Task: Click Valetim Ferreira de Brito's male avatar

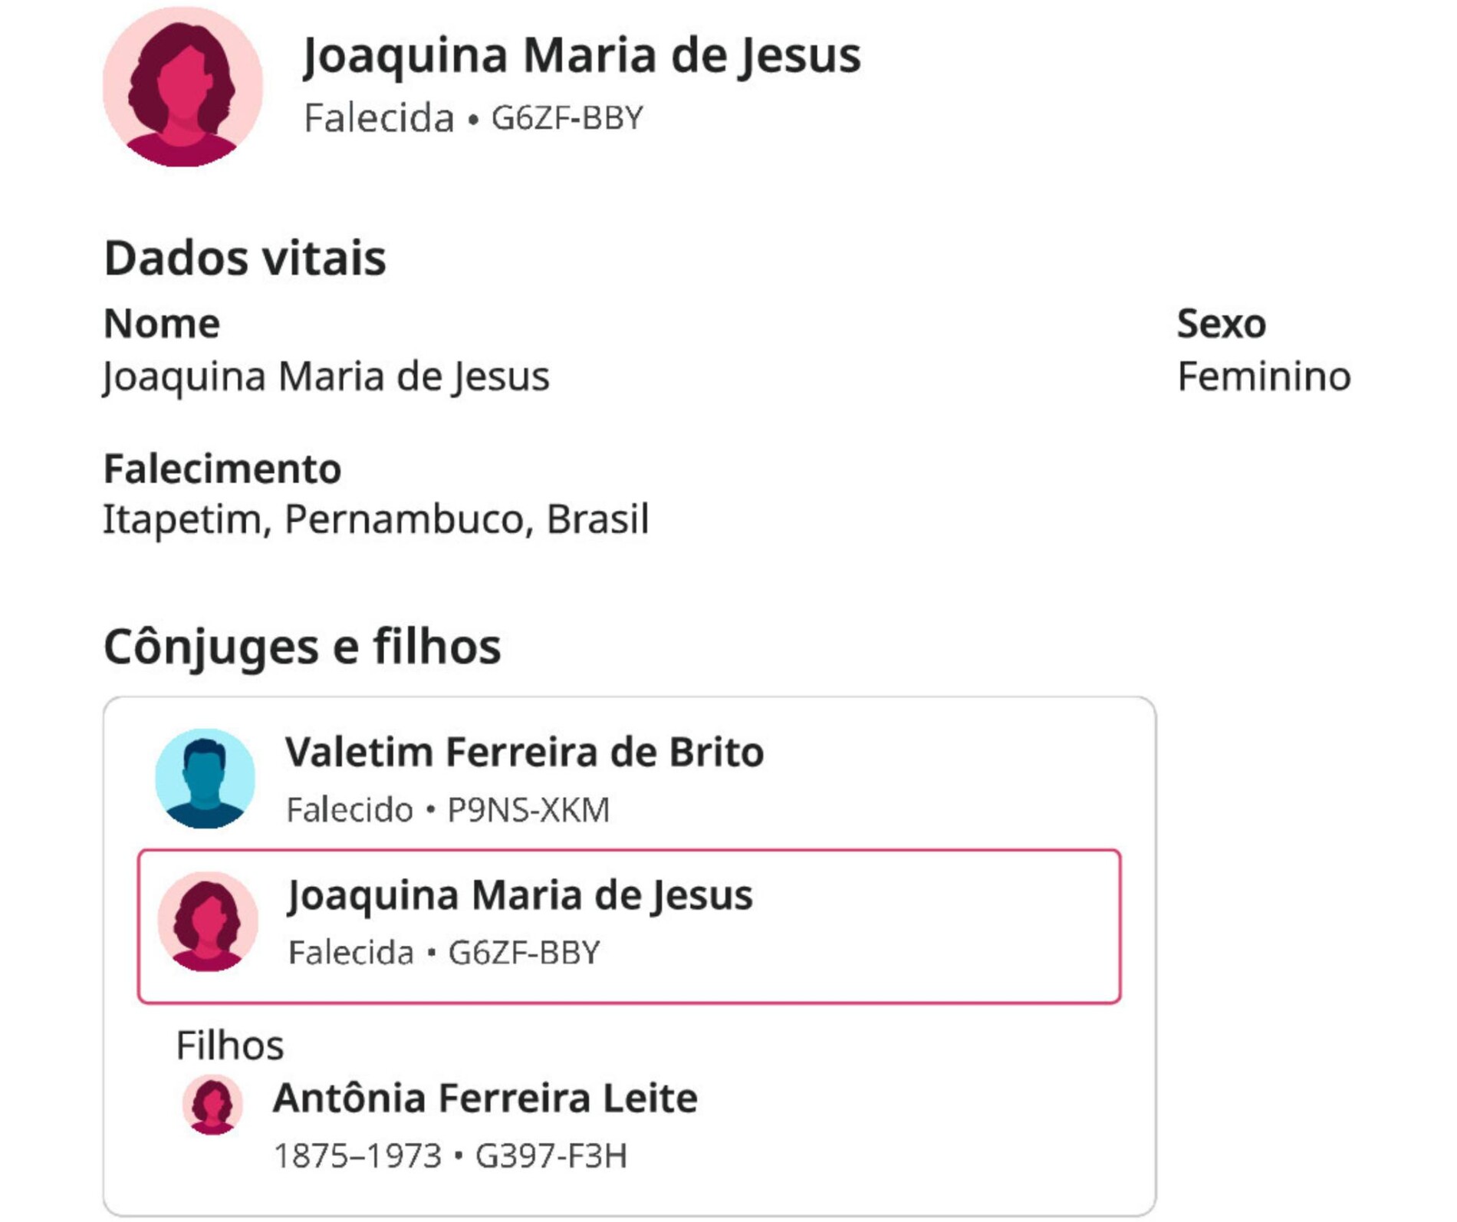Action: (x=205, y=778)
